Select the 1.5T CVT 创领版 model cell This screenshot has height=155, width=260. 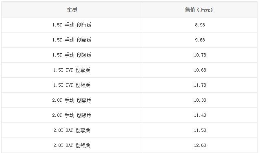[x=72, y=85]
